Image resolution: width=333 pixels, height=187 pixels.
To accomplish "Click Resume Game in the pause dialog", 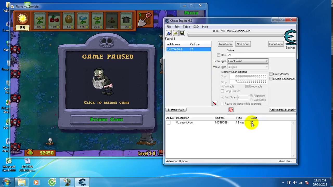I will tap(106, 119).
